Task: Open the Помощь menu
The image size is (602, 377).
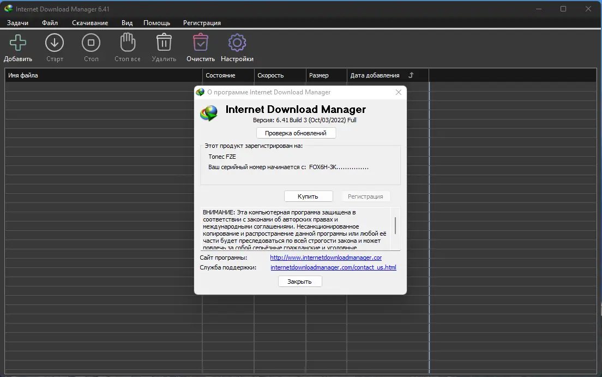Action: (x=156, y=23)
